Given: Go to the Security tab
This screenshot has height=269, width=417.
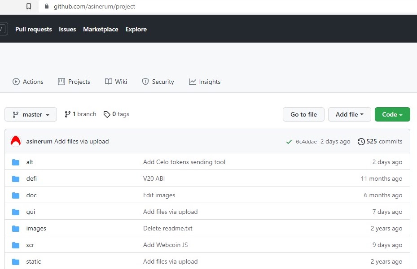Looking at the screenshot, I should (x=158, y=82).
